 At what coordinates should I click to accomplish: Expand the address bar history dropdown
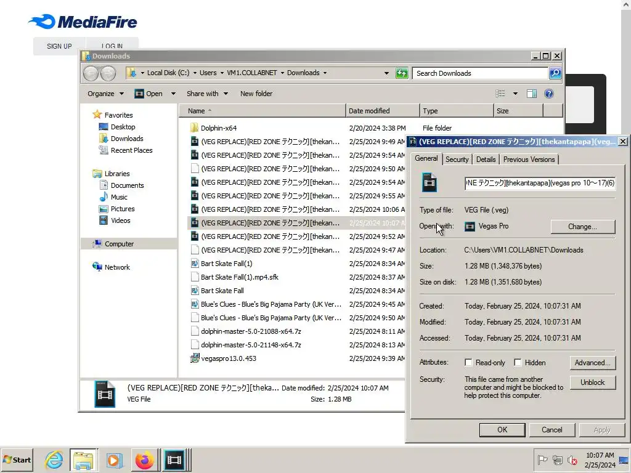386,73
